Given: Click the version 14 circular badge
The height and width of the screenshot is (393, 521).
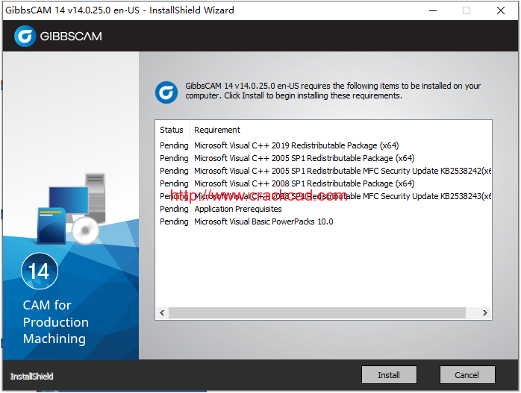Looking at the screenshot, I should click(x=40, y=271).
